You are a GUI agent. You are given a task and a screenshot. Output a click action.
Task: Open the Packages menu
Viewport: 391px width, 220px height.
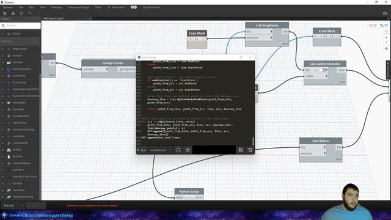coord(57,7)
